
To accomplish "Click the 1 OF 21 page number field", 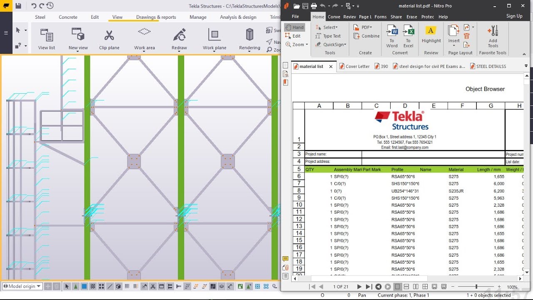I will tap(341, 287).
